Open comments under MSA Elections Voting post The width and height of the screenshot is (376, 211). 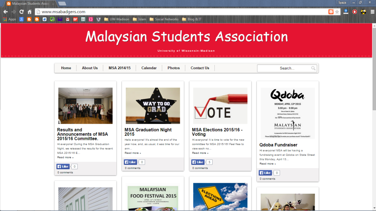click(200, 168)
